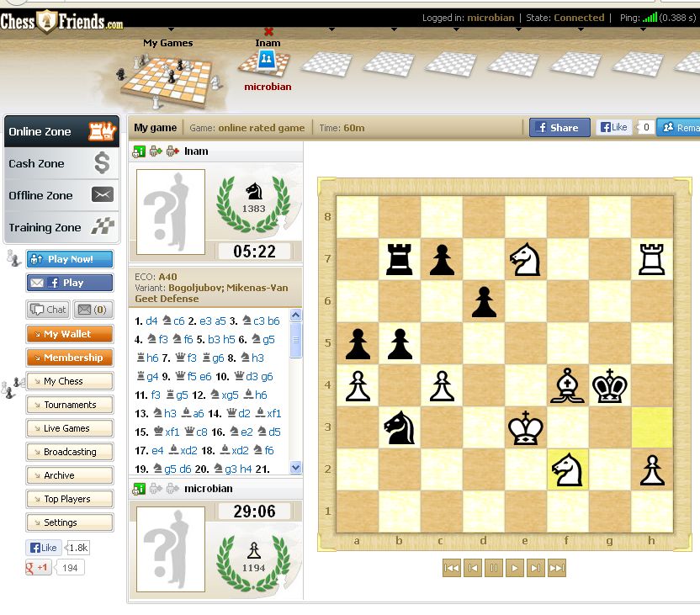This screenshot has height=615, width=700.
Task: Select the Training Zone tab
Action: 61,227
